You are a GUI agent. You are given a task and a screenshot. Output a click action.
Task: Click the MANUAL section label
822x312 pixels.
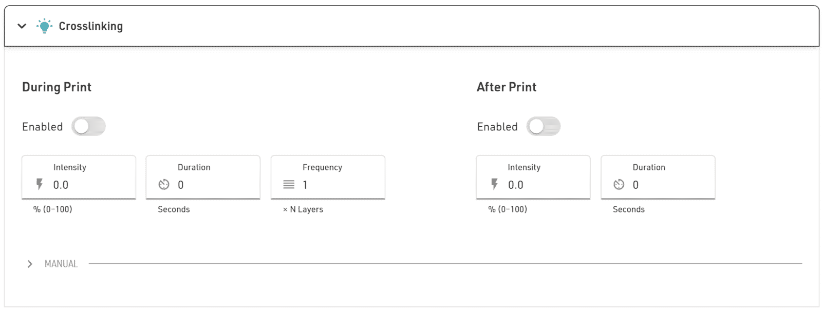coord(61,264)
